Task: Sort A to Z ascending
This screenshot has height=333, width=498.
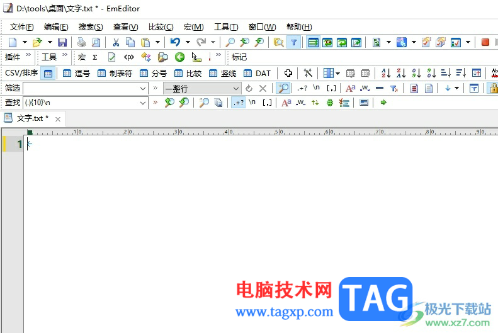Action: point(386,73)
